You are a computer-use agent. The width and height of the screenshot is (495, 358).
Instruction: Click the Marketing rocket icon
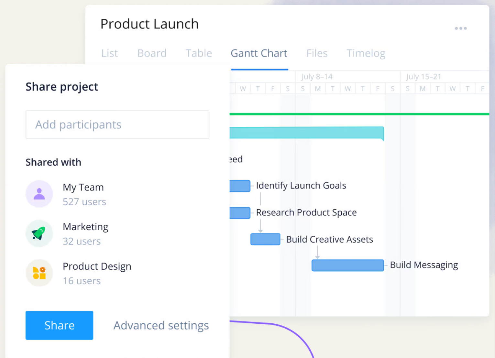pyautogui.click(x=39, y=233)
